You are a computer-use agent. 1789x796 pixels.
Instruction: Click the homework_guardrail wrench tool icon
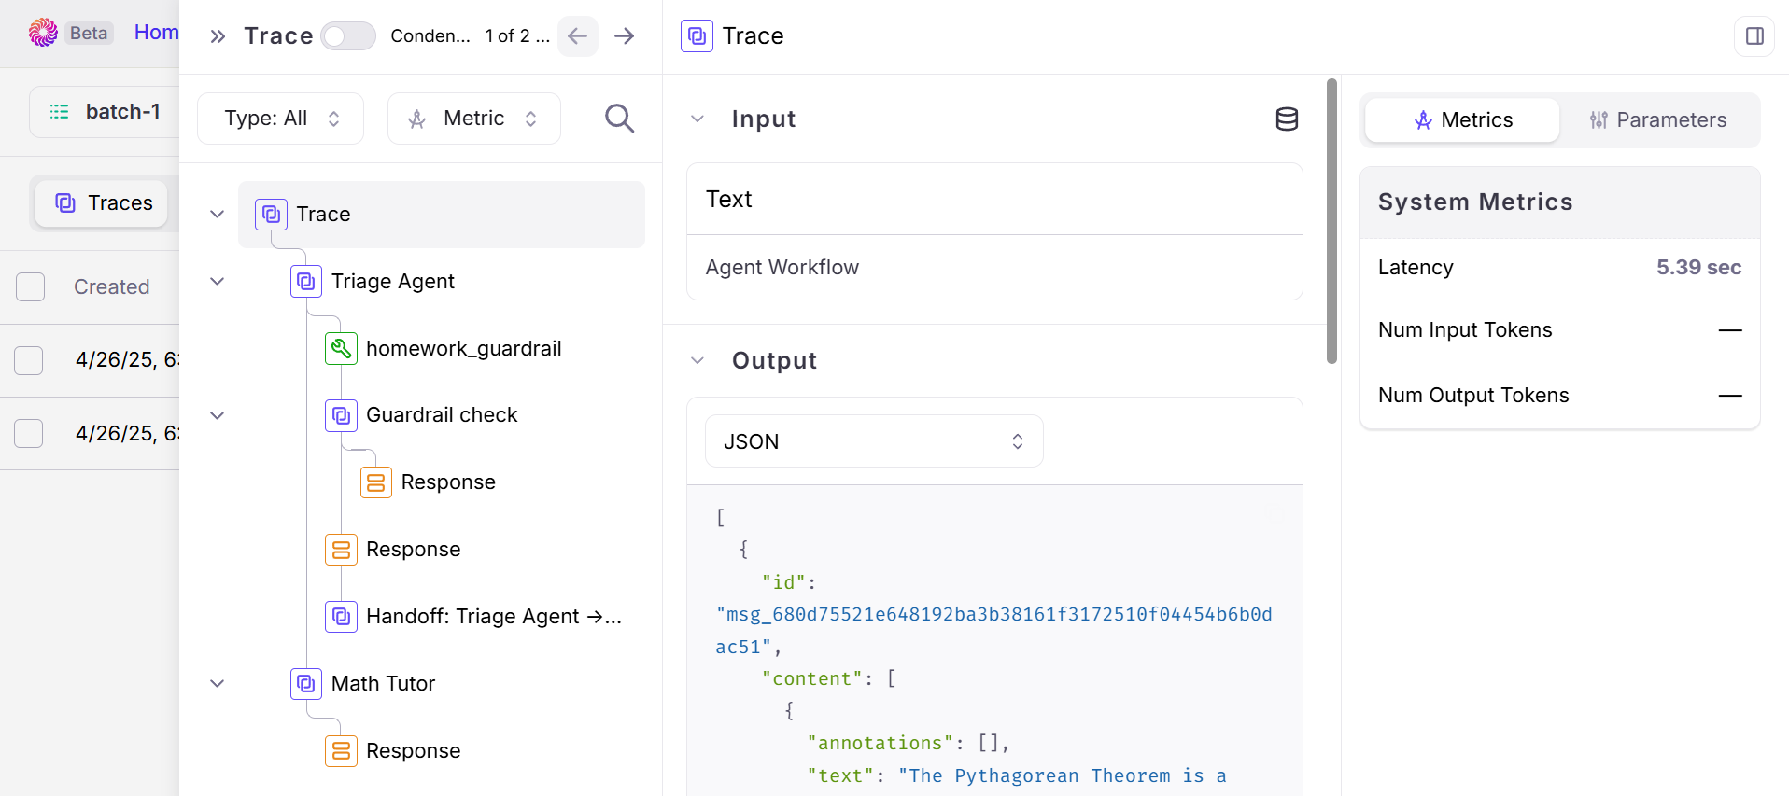[x=341, y=349]
